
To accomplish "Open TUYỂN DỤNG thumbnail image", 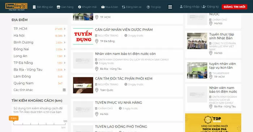I will pyautogui.click(x=83, y=36).
